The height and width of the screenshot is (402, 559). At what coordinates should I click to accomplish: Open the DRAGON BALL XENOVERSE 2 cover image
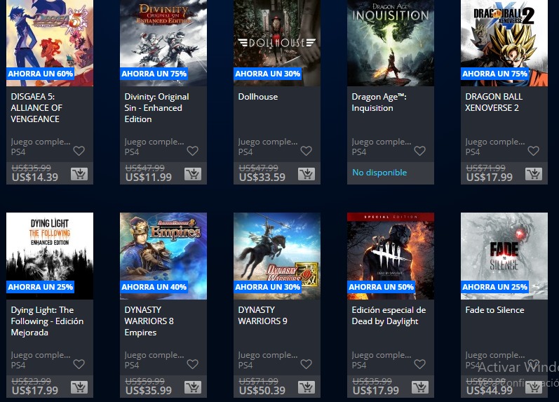pos(504,43)
